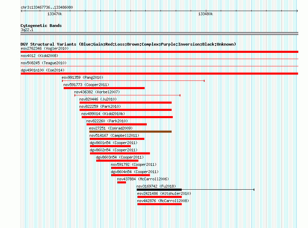
Task: Click the 133470k ruler position label
Action: pos(55,14)
